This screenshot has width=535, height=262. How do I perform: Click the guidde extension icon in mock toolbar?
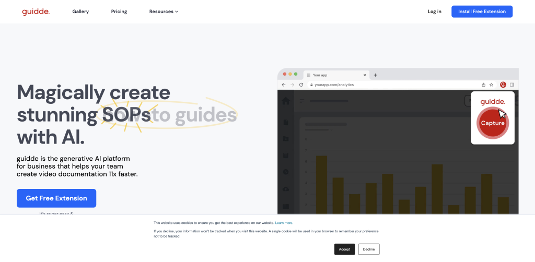pos(503,85)
